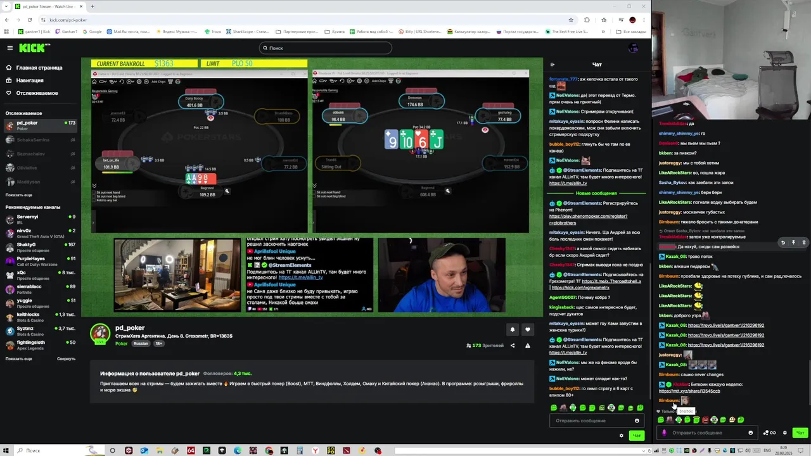Screen dimensions: 811x456
Task: Select pd_poker channel in followed list
Action: tap(40, 125)
